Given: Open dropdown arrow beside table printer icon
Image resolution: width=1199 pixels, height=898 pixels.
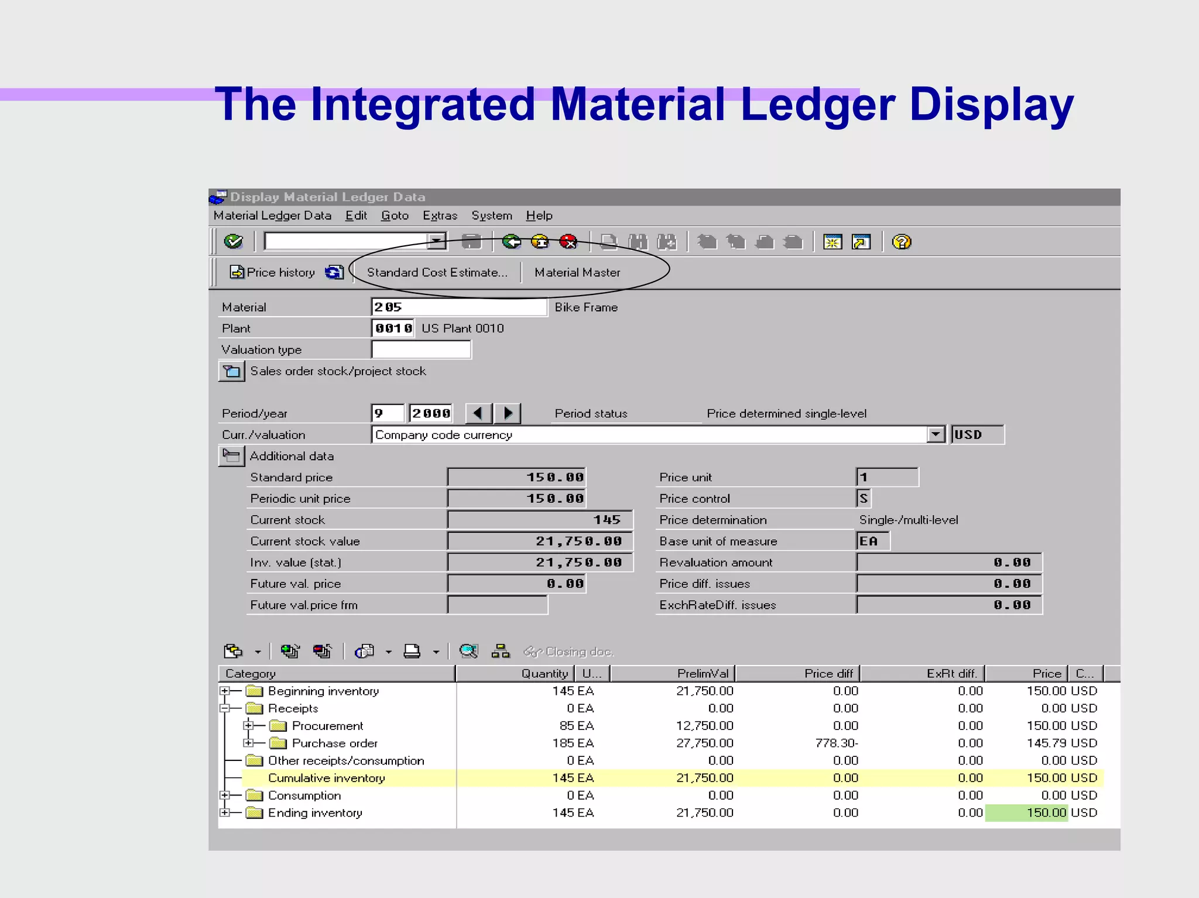Looking at the screenshot, I should tap(436, 652).
